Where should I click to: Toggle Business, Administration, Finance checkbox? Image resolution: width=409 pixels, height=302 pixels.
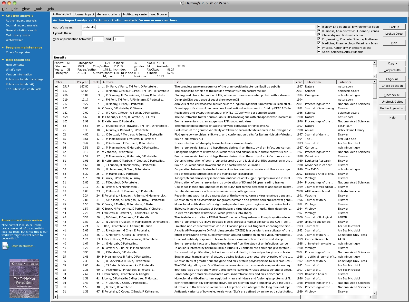319,31
